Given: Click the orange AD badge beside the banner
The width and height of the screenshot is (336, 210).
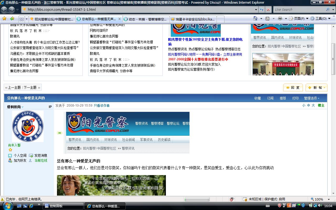Looking at the screenshot, I should coord(60,133).
